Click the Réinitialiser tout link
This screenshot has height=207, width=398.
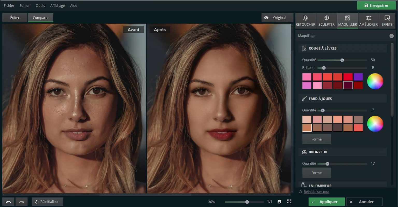(316, 191)
